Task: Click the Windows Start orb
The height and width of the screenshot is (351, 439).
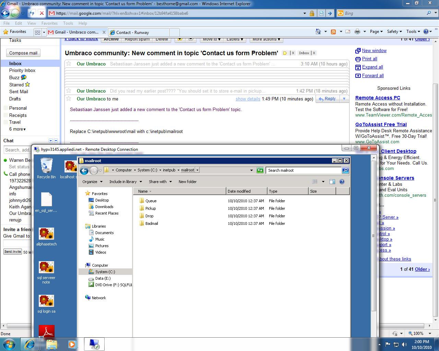Action: 9,344
